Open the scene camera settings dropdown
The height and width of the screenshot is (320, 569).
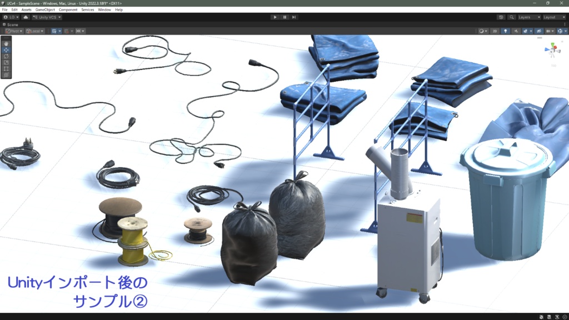[550, 31]
